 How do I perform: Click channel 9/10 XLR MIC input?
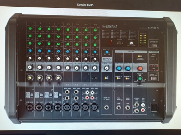click(x=85, y=107)
